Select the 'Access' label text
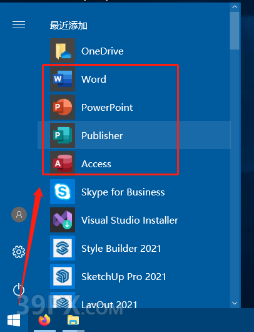The width and height of the screenshot is (254, 332). (x=96, y=164)
